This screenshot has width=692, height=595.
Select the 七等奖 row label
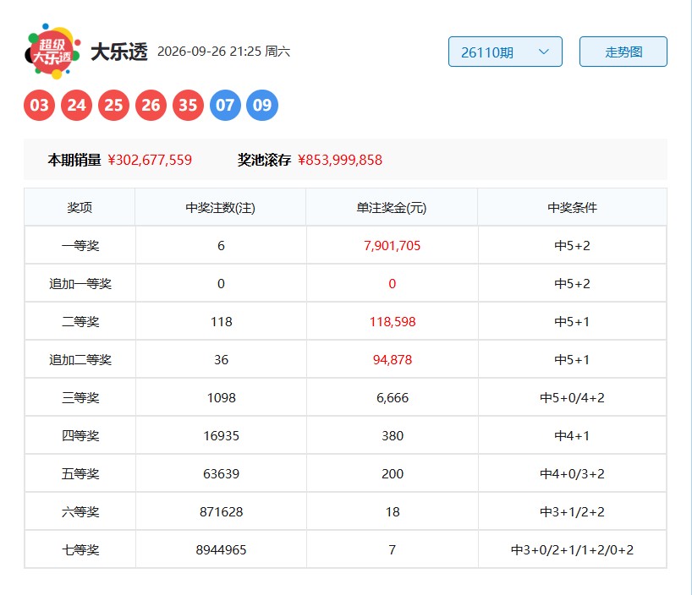tap(80, 550)
